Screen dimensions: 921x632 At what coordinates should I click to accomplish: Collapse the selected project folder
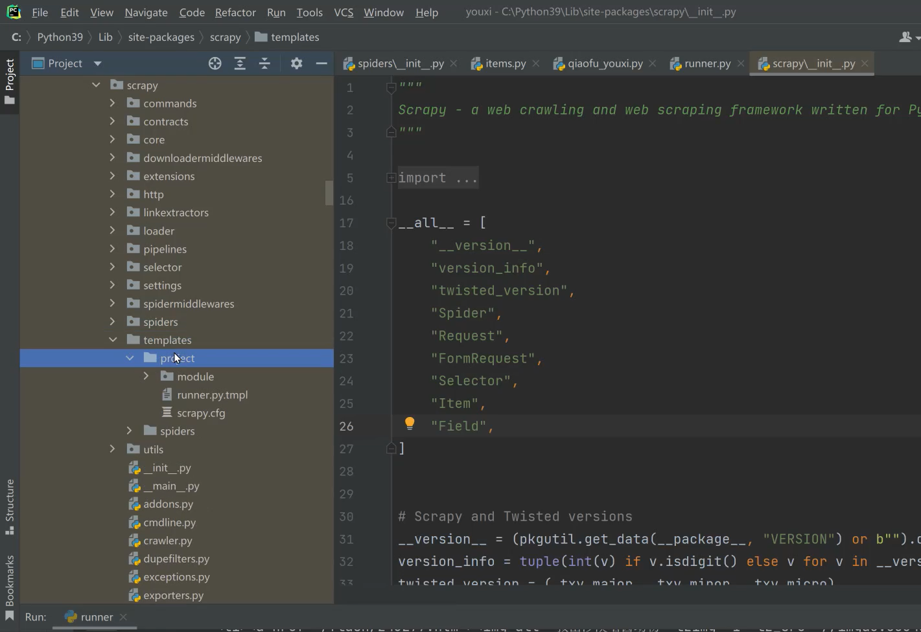(130, 357)
